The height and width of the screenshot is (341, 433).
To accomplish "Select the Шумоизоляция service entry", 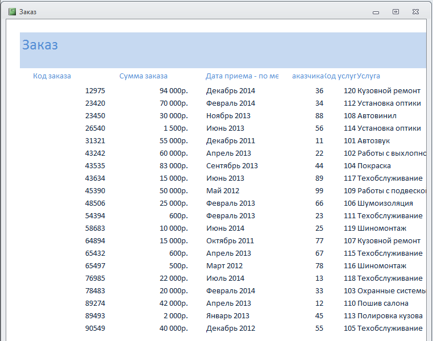I will [x=385, y=203].
